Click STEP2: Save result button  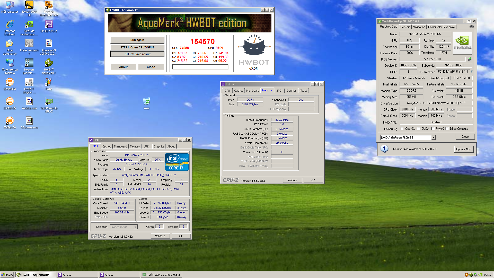pos(137,54)
